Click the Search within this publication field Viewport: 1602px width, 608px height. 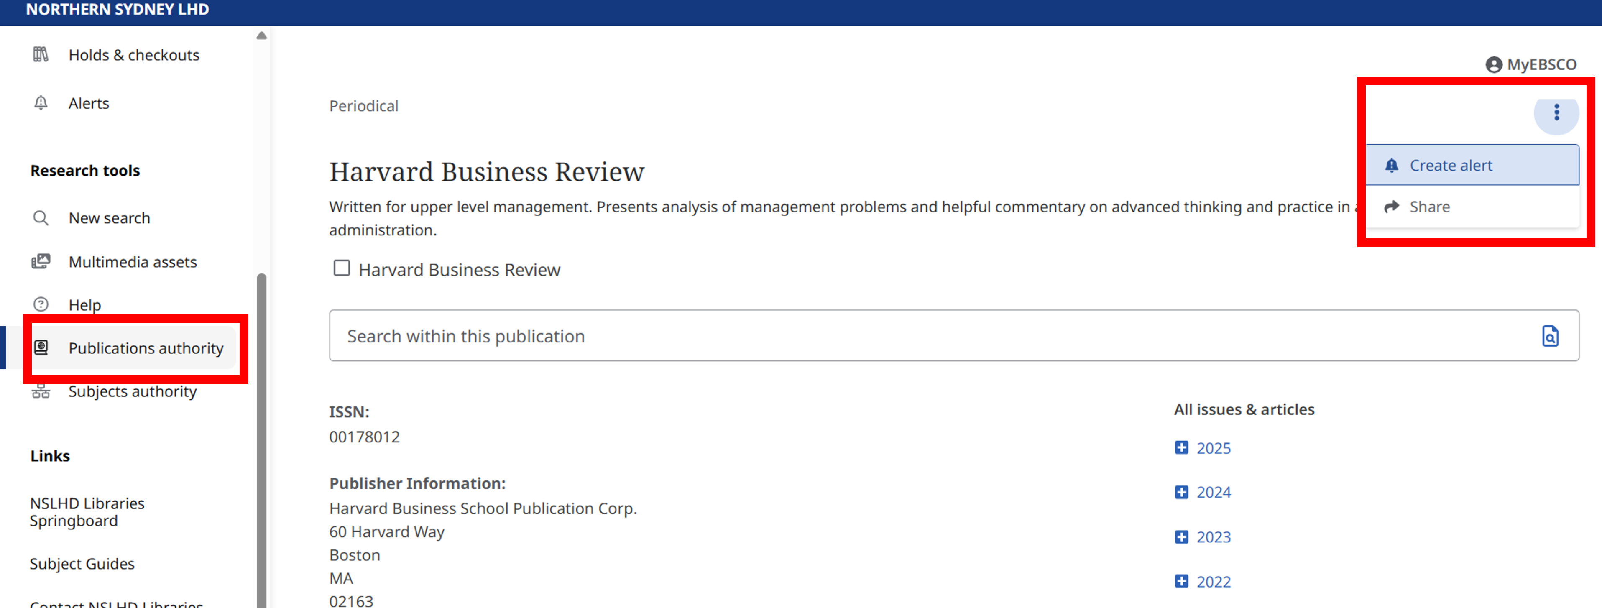[x=746, y=336]
